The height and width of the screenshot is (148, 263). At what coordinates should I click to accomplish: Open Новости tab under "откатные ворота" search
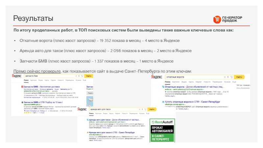[207, 81]
